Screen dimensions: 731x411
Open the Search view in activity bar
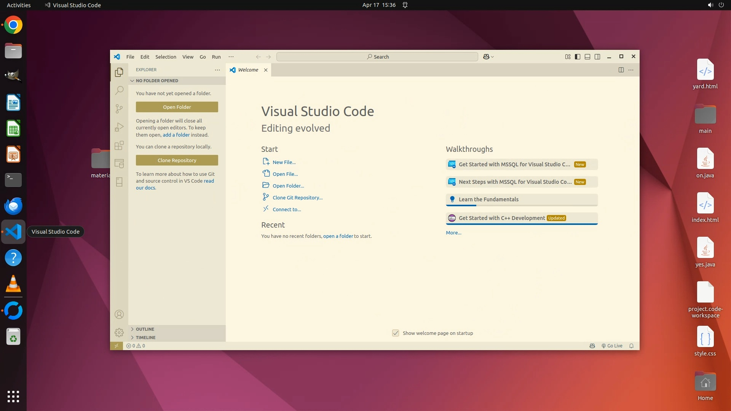coord(119,90)
